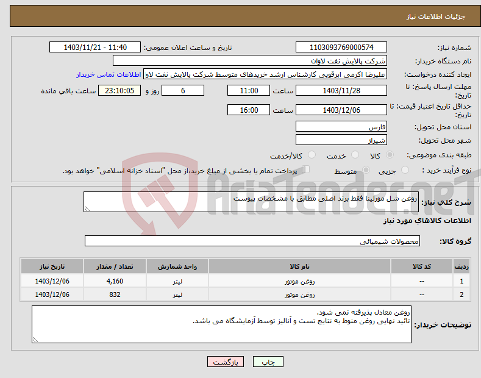Click the بازگشت (back) button
Viewport: 481px width, 378px height.
coord(226,362)
